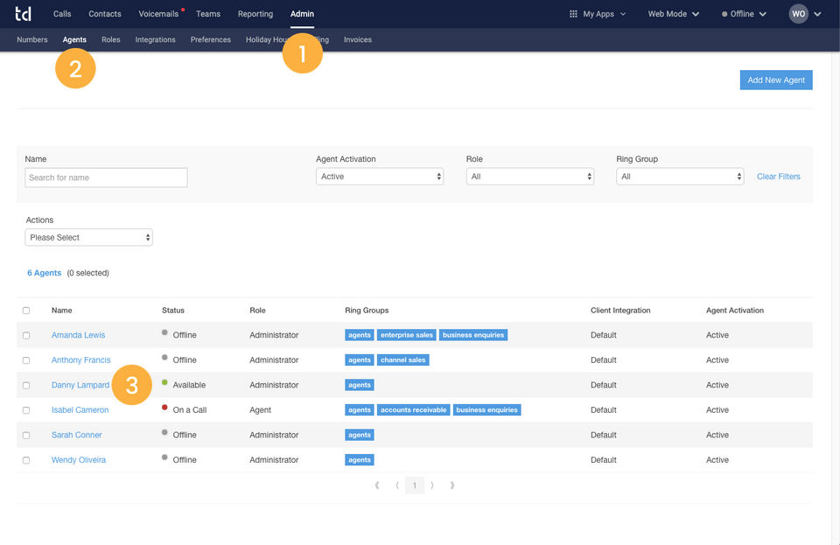Focus the Search for name field

(x=106, y=178)
